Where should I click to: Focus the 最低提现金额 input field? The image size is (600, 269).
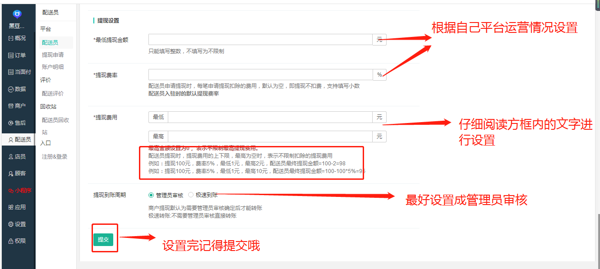[x=260, y=40]
